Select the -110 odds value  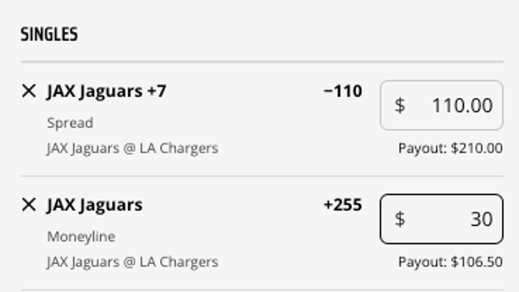343,92
